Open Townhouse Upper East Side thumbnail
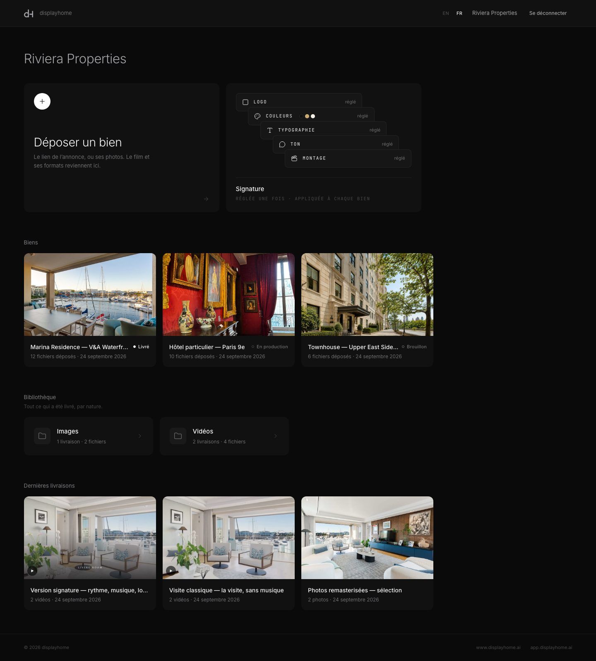Screen dimensions: 596x661 367,295
